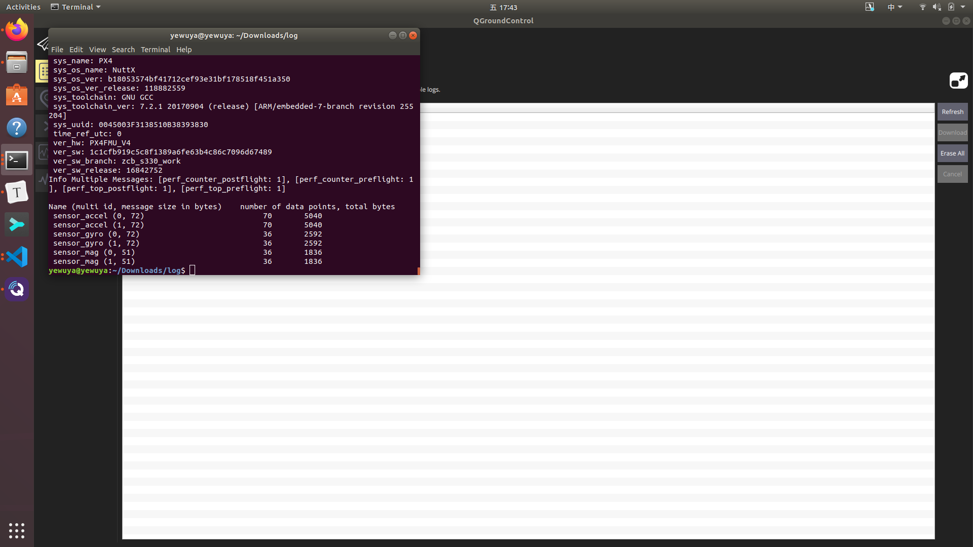Screen dimensions: 973x547
Task: Switch to QGroundControl dock icon
Action: tap(17, 289)
